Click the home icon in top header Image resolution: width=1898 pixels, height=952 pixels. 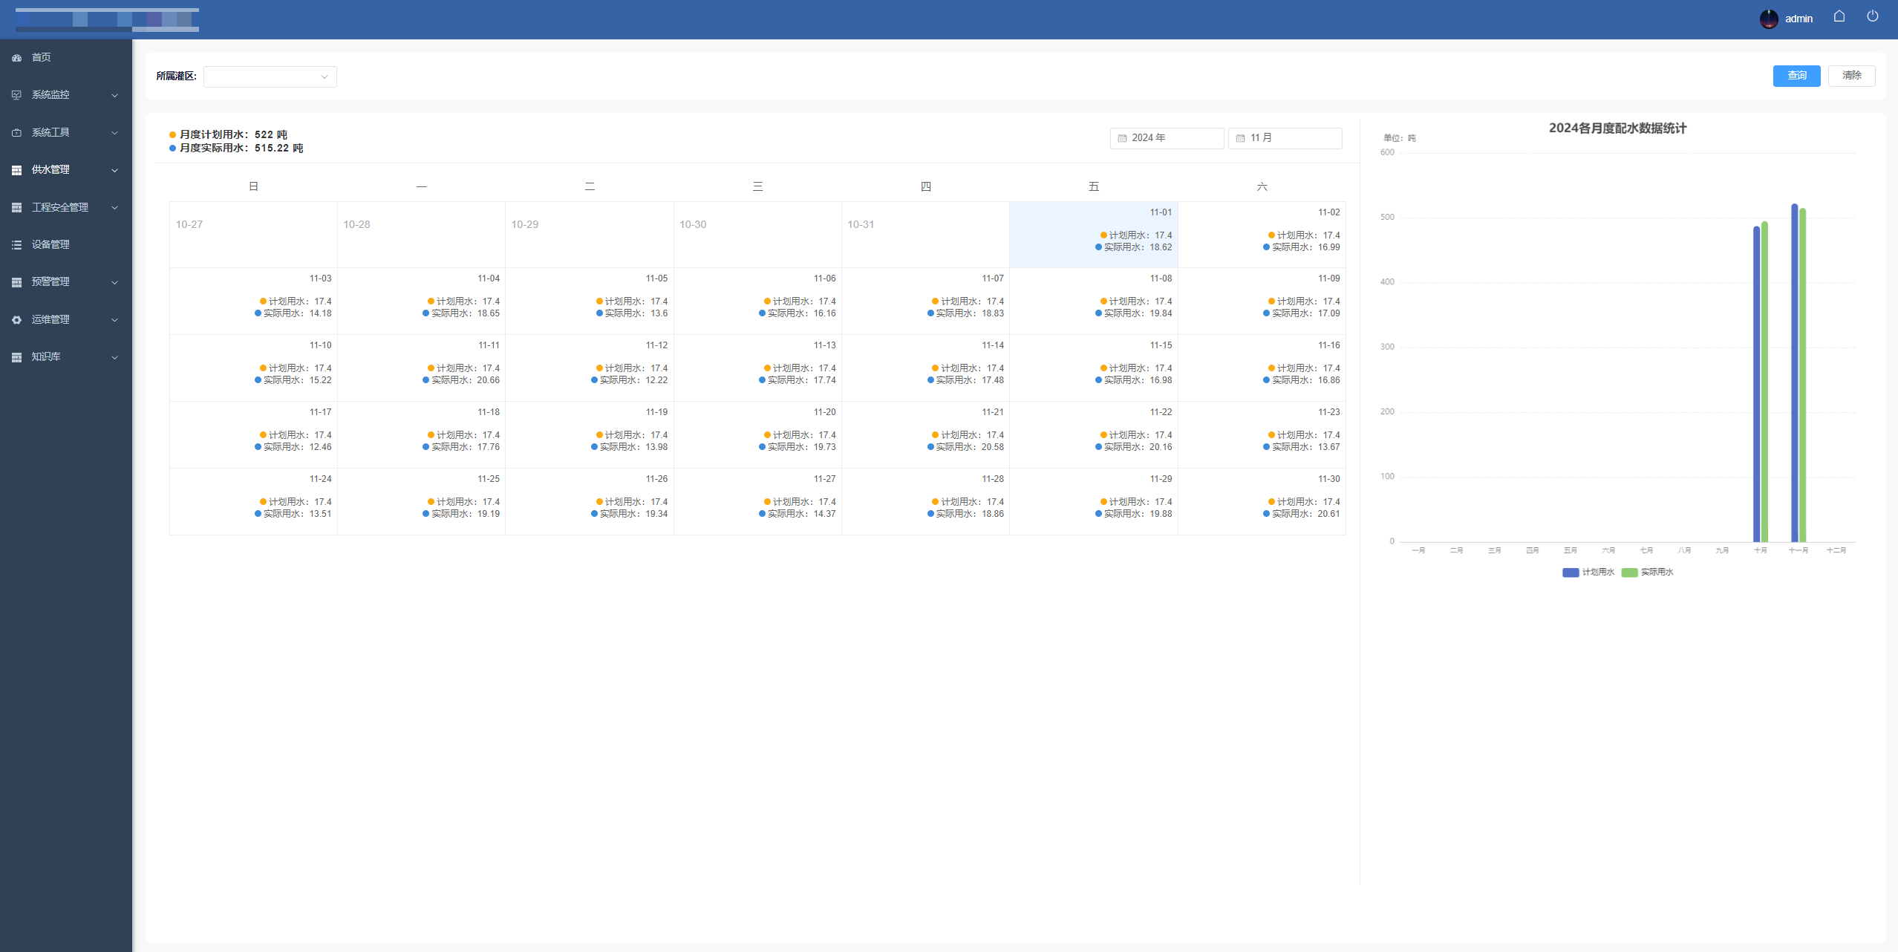click(1839, 16)
